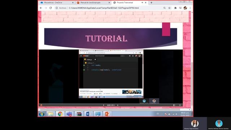The image size is (231, 130).
Task: Open the slide viewer menu icon
Action: click(x=174, y=105)
